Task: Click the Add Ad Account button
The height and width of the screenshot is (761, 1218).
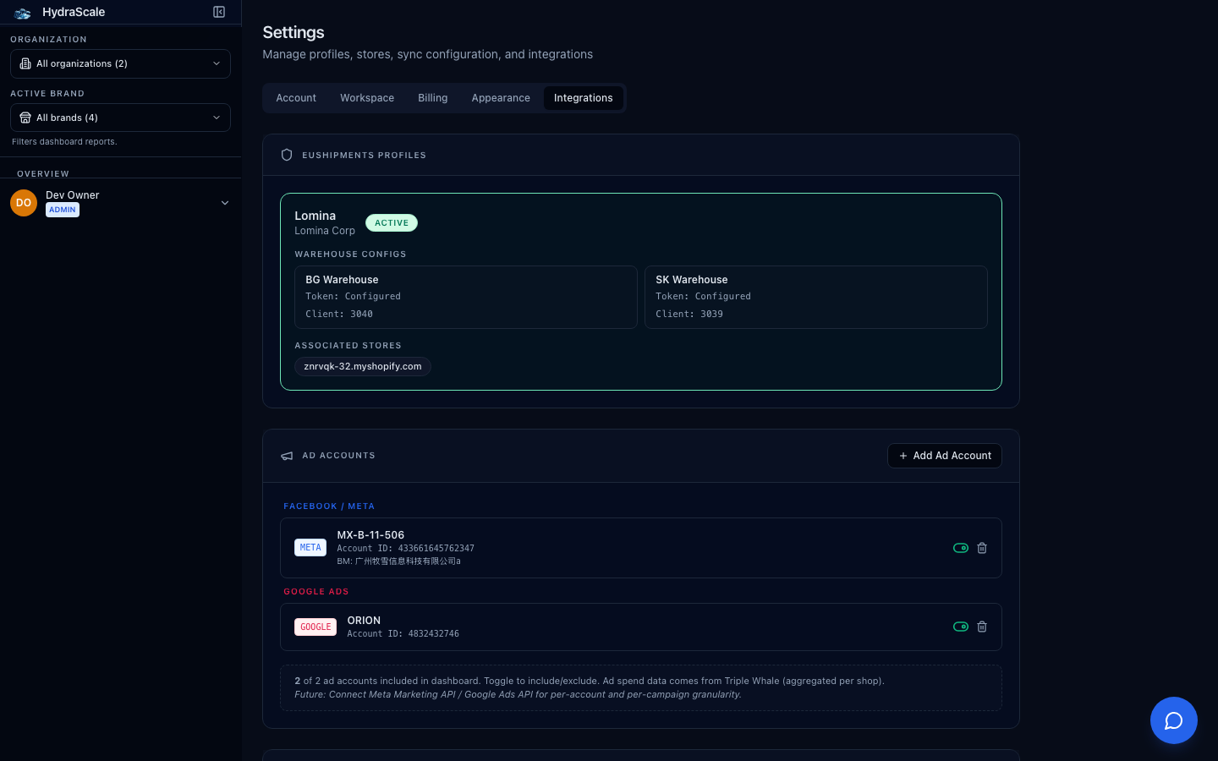Action: (x=945, y=456)
